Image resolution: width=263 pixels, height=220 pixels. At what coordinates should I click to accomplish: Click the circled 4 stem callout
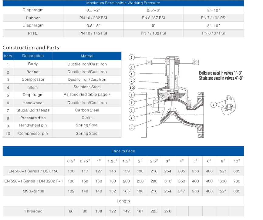[x=131, y=74]
